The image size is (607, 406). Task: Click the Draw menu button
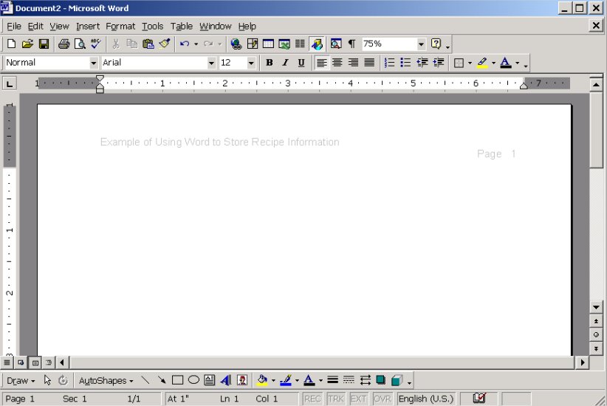(20, 381)
